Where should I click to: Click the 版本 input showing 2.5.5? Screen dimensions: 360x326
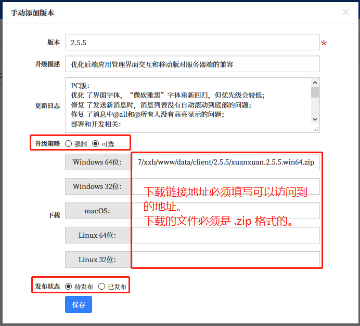coord(192,43)
